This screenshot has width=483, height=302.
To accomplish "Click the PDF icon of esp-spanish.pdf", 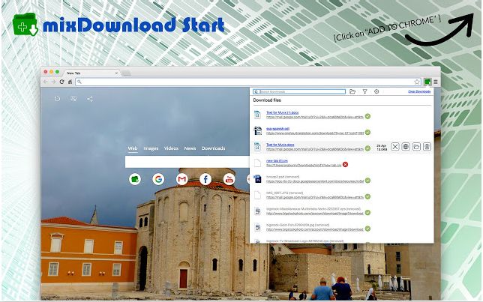I will pyautogui.click(x=257, y=130).
